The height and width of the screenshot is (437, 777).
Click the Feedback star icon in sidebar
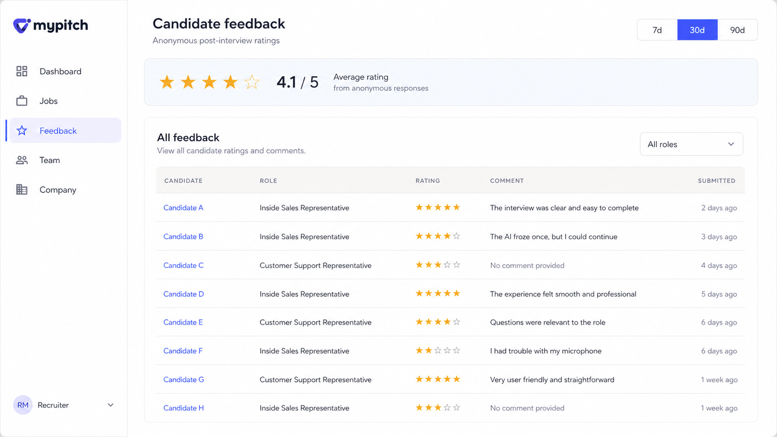[x=22, y=130]
